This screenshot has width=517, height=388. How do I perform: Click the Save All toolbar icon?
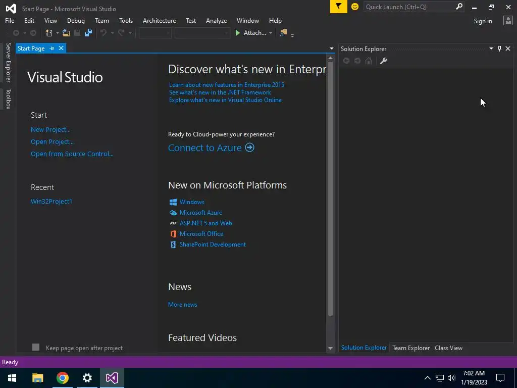click(88, 33)
